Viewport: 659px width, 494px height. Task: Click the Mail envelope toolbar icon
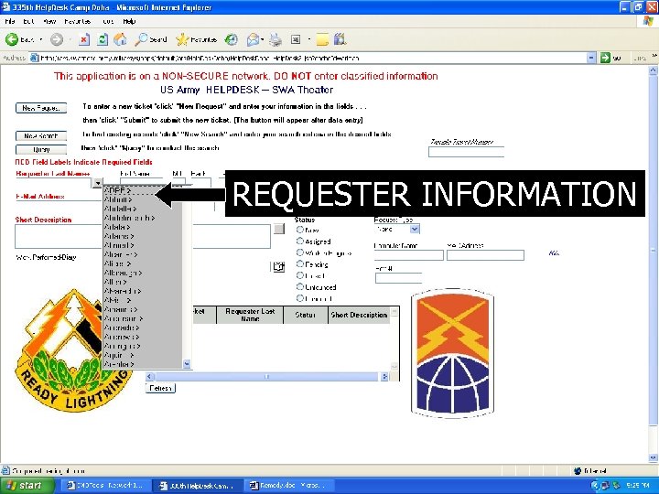coord(253,40)
